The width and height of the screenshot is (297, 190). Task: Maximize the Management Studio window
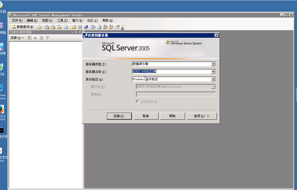286,15
